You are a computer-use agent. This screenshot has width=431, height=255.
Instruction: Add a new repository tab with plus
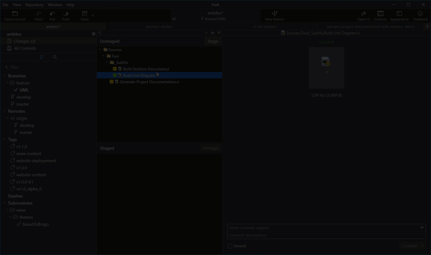427,27
